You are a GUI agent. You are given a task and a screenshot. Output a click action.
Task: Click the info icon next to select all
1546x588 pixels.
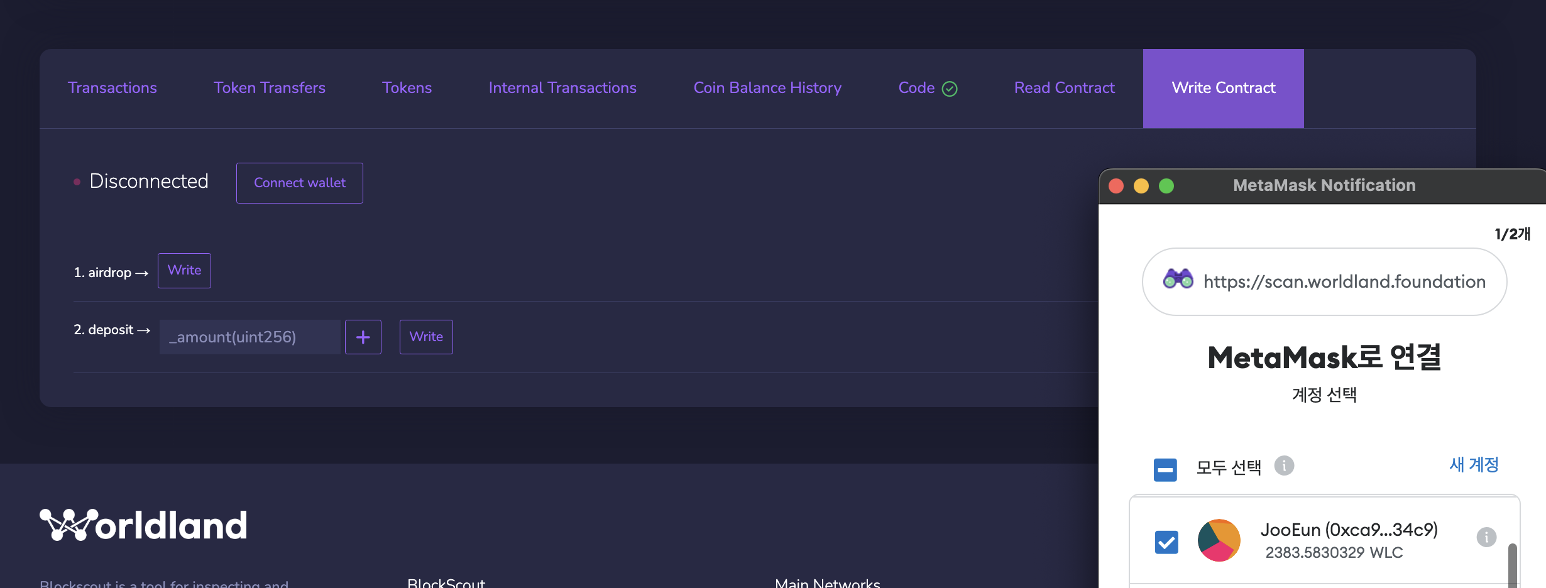pos(1284,465)
